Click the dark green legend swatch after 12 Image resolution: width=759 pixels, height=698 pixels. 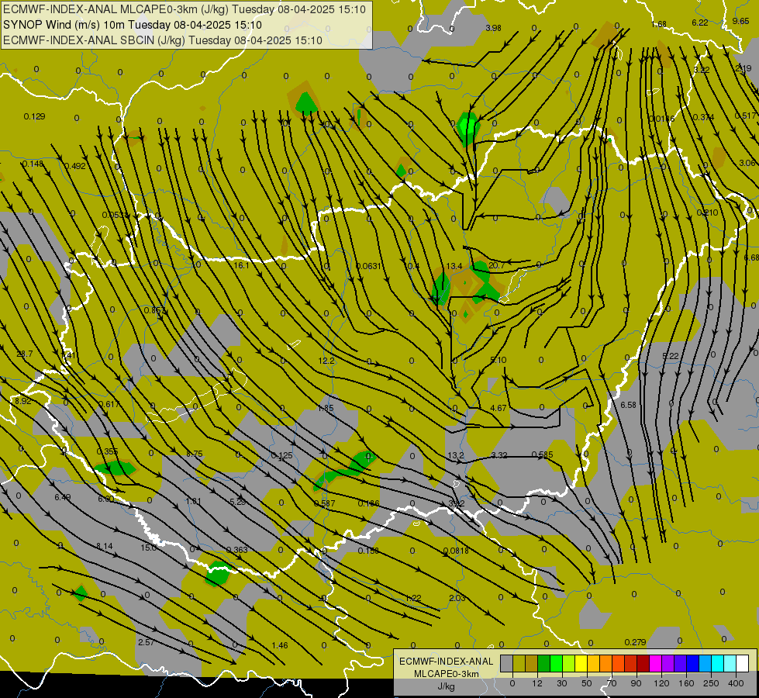coord(544,663)
